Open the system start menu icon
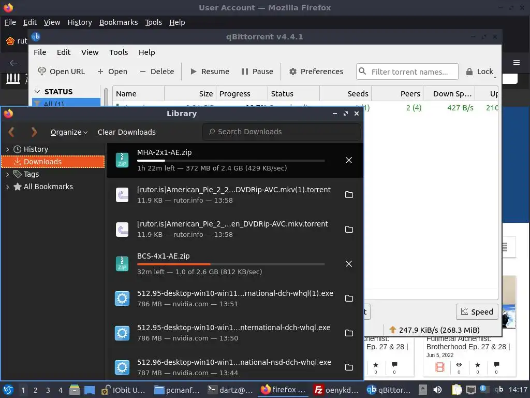530x398 pixels. [x=8, y=390]
